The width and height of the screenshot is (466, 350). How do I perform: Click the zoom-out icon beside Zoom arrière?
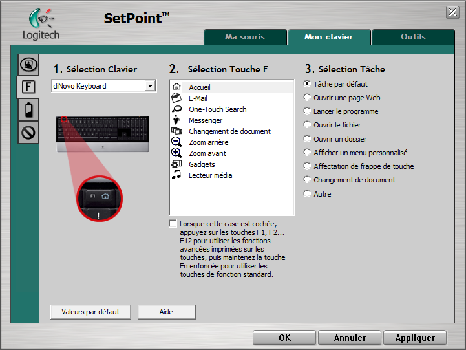tap(176, 142)
